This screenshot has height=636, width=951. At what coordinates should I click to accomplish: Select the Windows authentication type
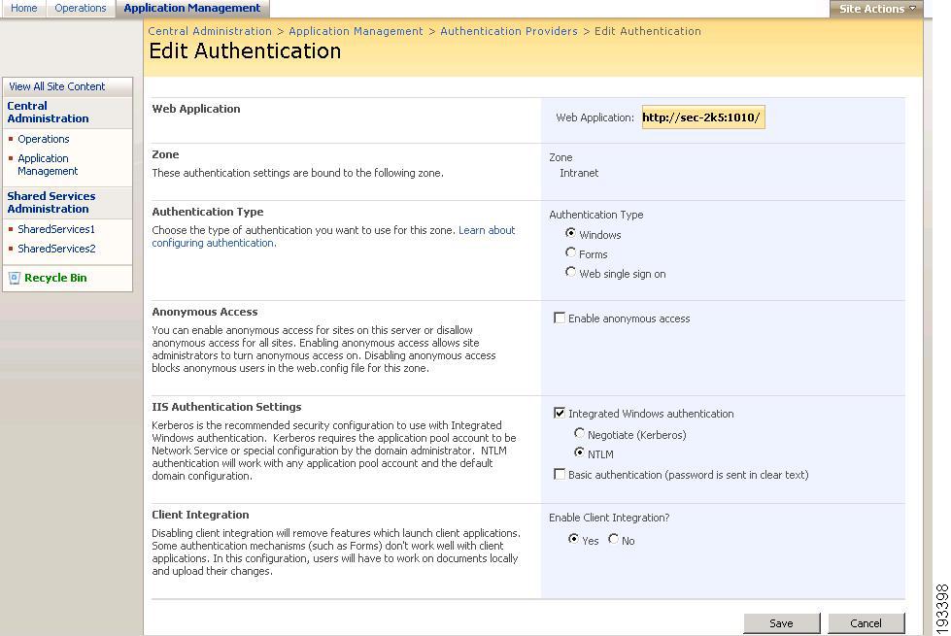click(x=570, y=233)
